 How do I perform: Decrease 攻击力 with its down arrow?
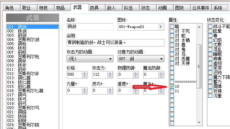point(110,76)
